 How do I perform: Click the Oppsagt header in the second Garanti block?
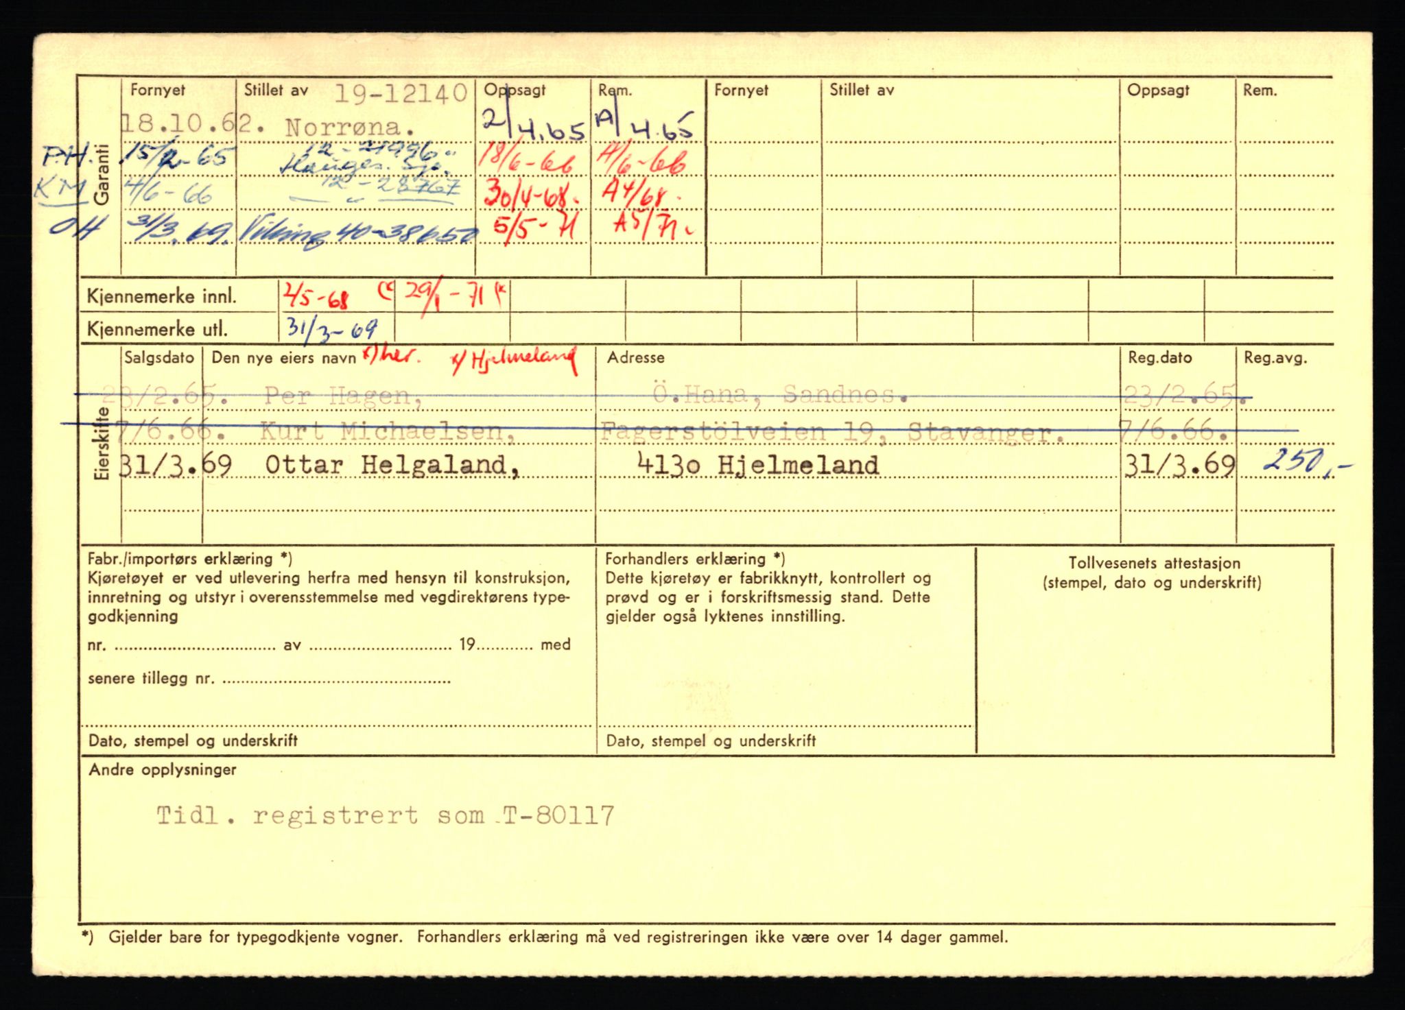1158,91
